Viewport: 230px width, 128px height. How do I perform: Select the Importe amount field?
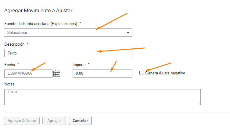point(102,73)
